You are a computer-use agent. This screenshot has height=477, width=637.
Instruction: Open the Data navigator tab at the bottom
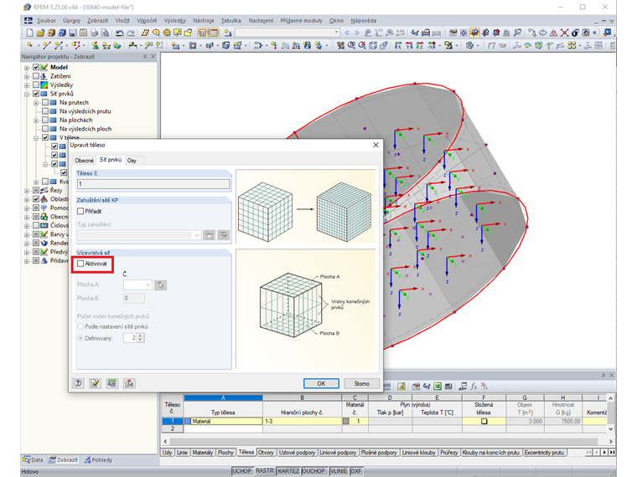tap(33, 460)
